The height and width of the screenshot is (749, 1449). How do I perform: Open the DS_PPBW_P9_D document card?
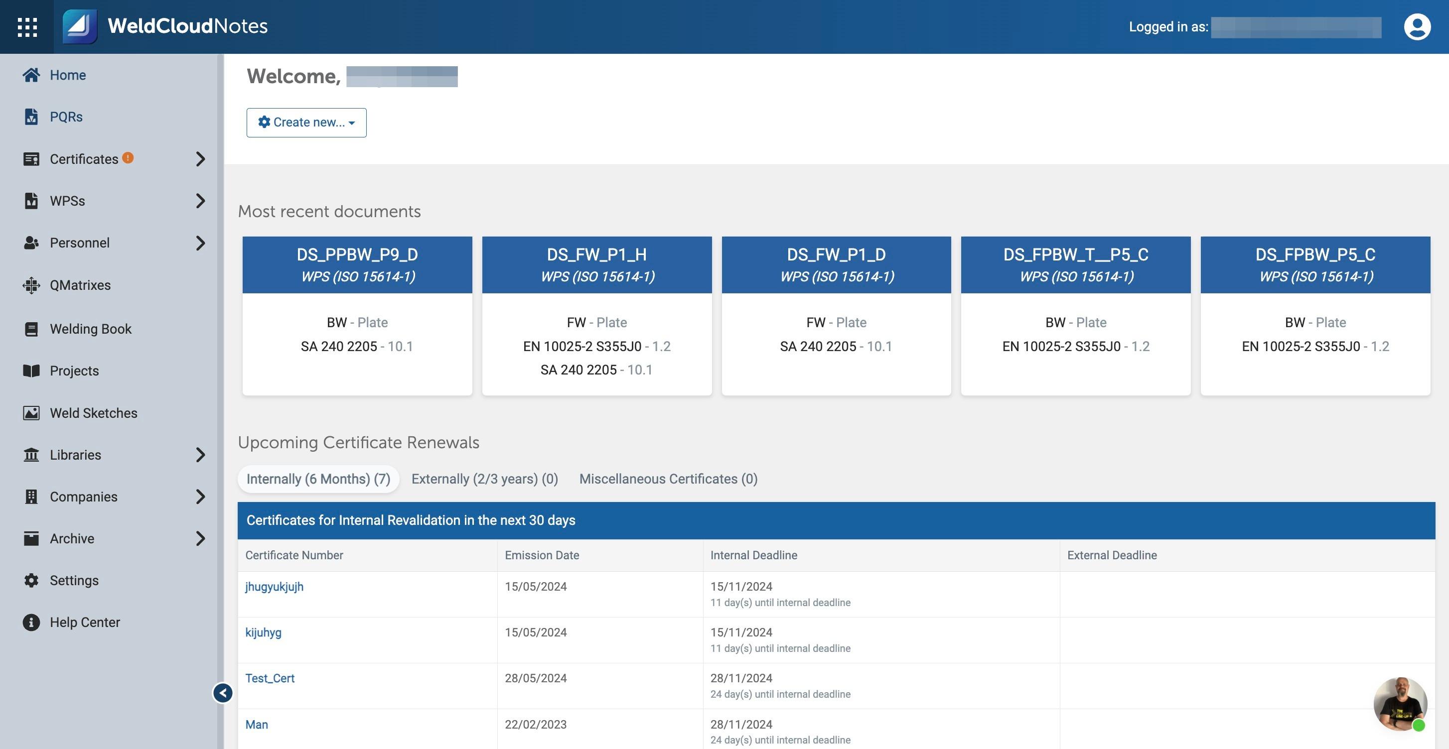357,316
